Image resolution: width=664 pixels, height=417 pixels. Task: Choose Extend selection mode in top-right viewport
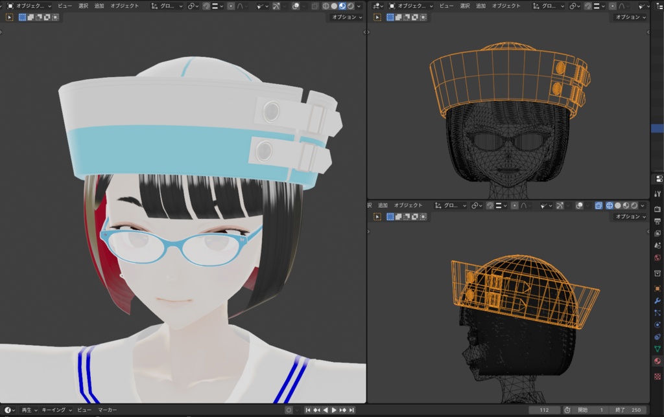point(399,17)
